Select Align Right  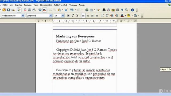[92, 15]
